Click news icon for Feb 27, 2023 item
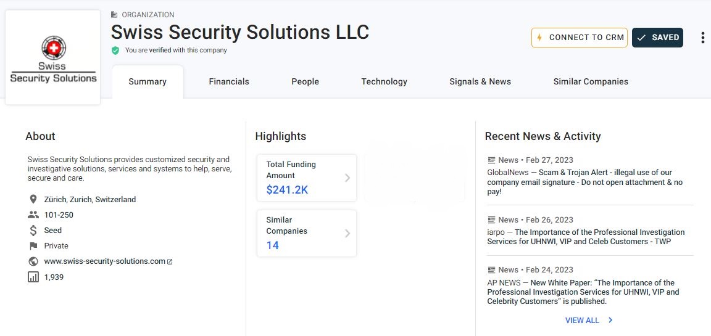711x336 pixels. 491,160
